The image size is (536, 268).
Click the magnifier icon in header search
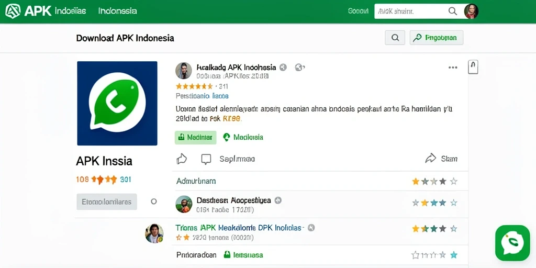coord(453,12)
